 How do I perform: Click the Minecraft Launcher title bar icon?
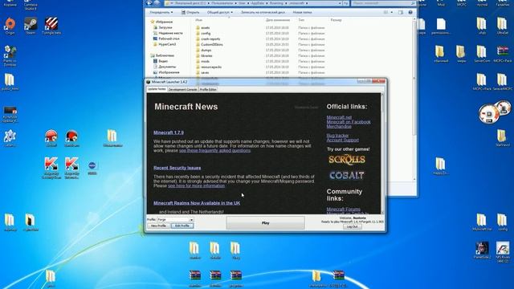point(149,82)
